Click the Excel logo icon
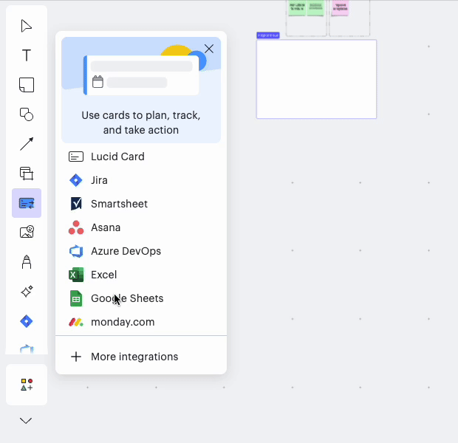This screenshot has width=458, height=443. (x=76, y=275)
